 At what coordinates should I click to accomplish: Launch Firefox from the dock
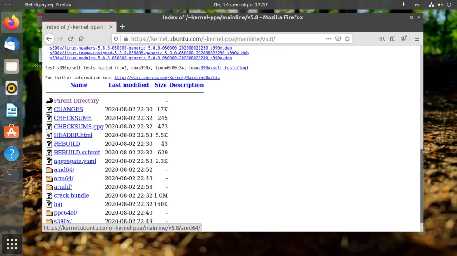pos(12,23)
